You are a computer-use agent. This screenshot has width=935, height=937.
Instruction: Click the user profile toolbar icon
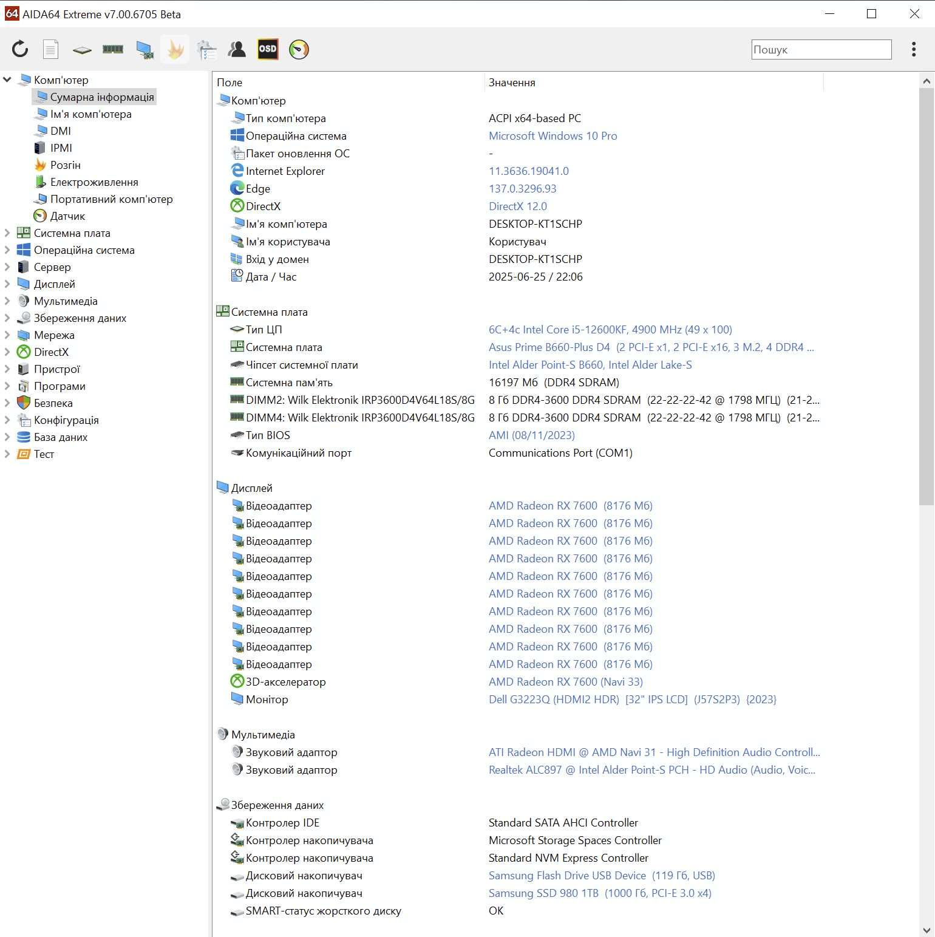[x=237, y=49]
